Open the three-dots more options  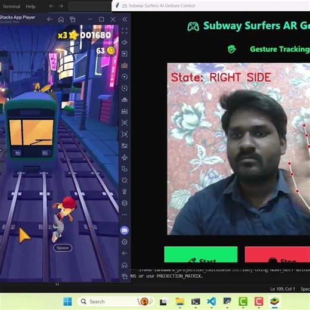coord(125,215)
